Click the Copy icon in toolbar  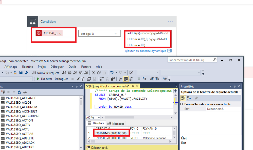point(99,73)
